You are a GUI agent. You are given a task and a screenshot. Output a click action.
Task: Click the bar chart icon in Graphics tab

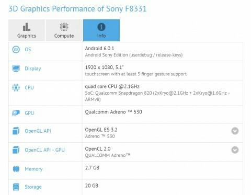[27, 27]
